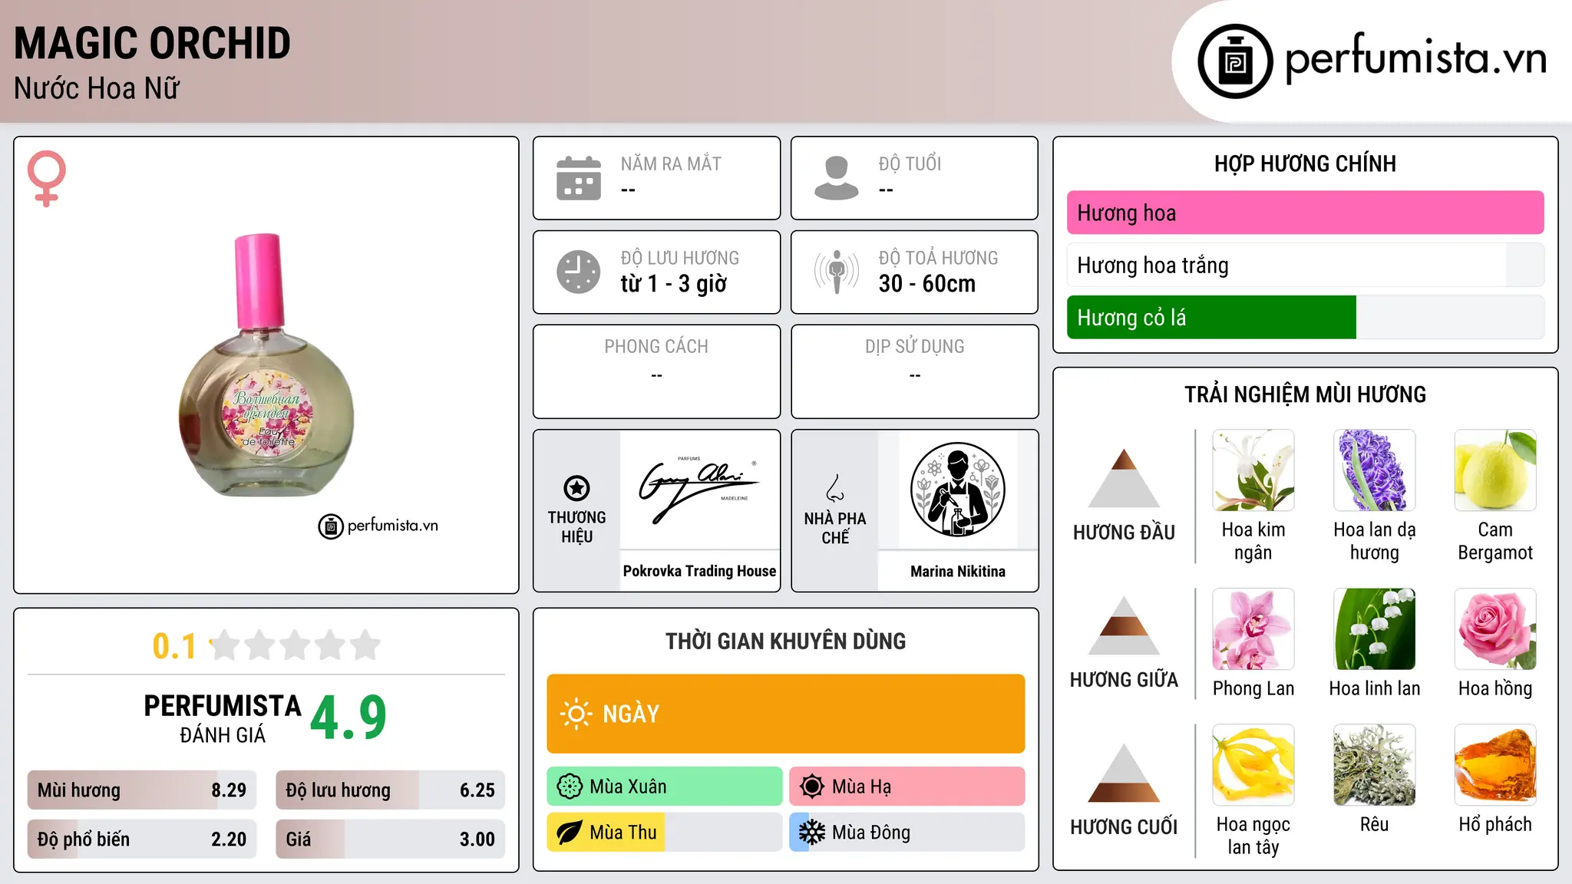Click the sillage icon beside Độ toả hương
Image resolution: width=1572 pixels, height=884 pixels.
[x=837, y=272]
